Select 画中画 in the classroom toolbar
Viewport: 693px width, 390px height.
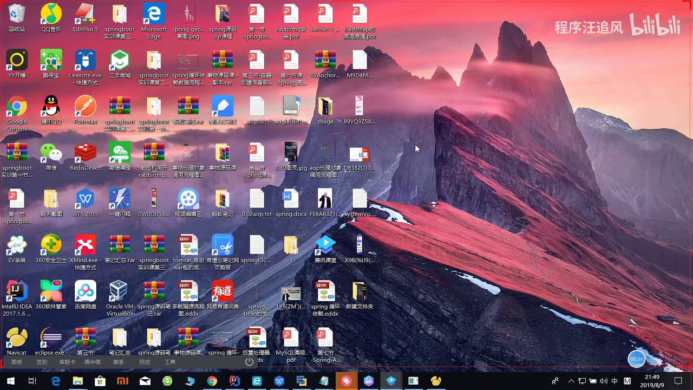(93, 362)
